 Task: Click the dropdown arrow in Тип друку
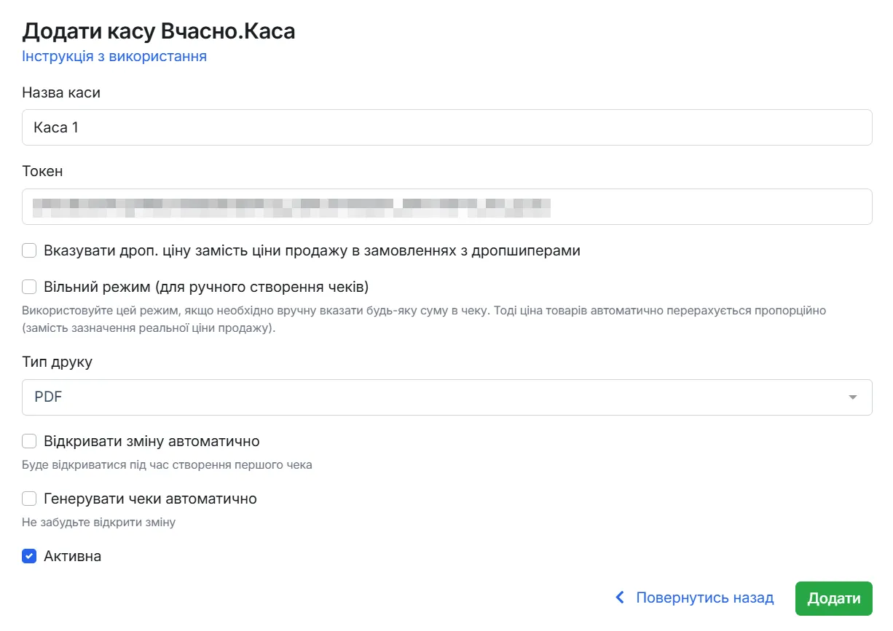852,397
